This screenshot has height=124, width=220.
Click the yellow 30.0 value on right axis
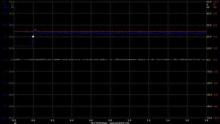[209, 25]
